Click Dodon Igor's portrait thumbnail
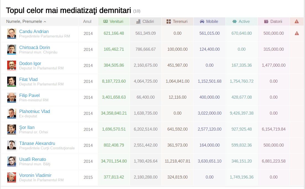This screenshot has width=305, height=189. click(12, 65)
